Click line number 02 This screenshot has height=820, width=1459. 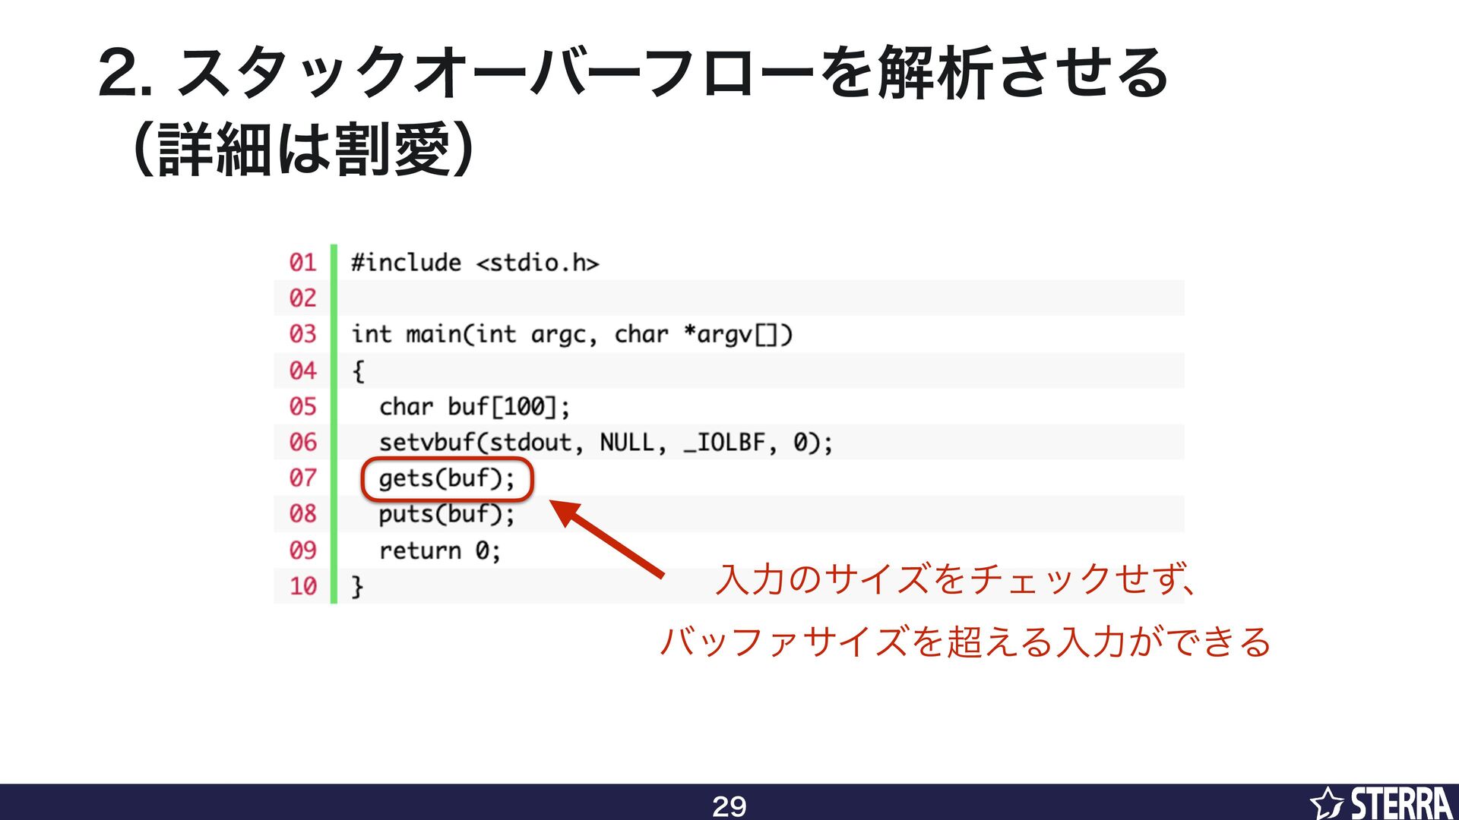tap(302, 298)
